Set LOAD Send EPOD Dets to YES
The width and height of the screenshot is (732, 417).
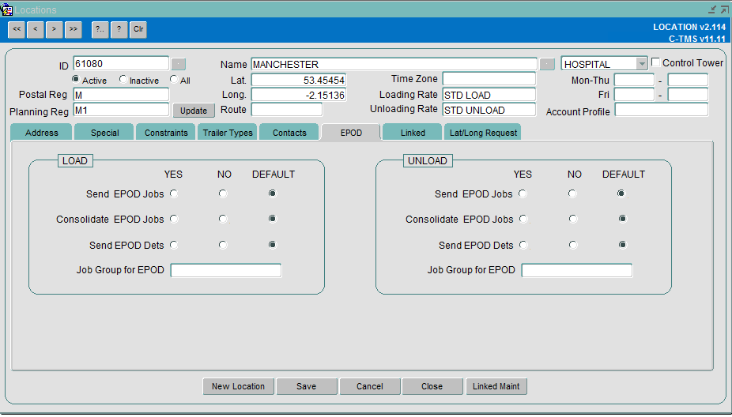coord(174,245)
